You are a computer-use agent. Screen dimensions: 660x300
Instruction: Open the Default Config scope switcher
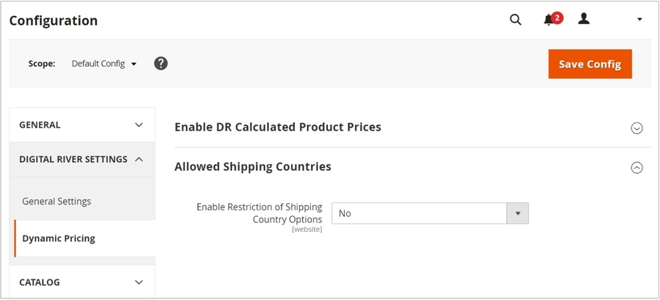click(x=104, y=64)
